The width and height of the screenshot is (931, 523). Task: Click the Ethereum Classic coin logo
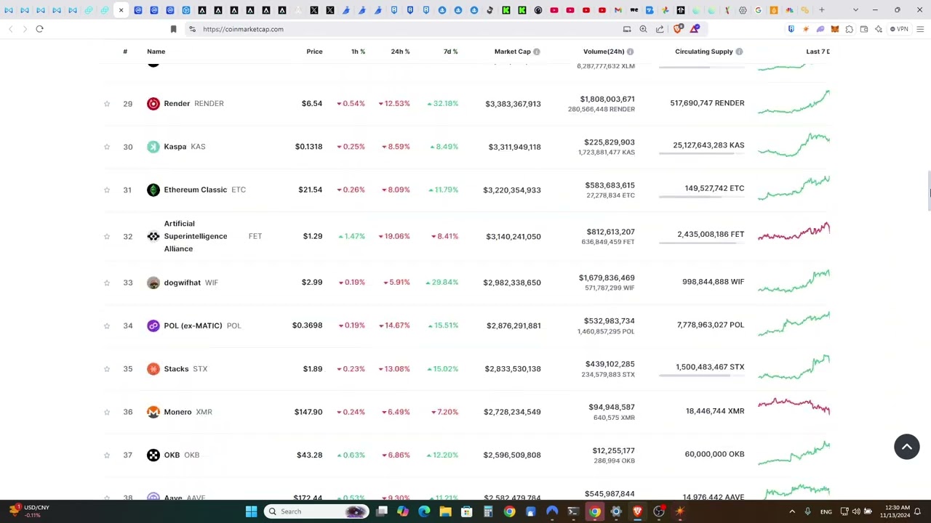[x=153, y=190]
